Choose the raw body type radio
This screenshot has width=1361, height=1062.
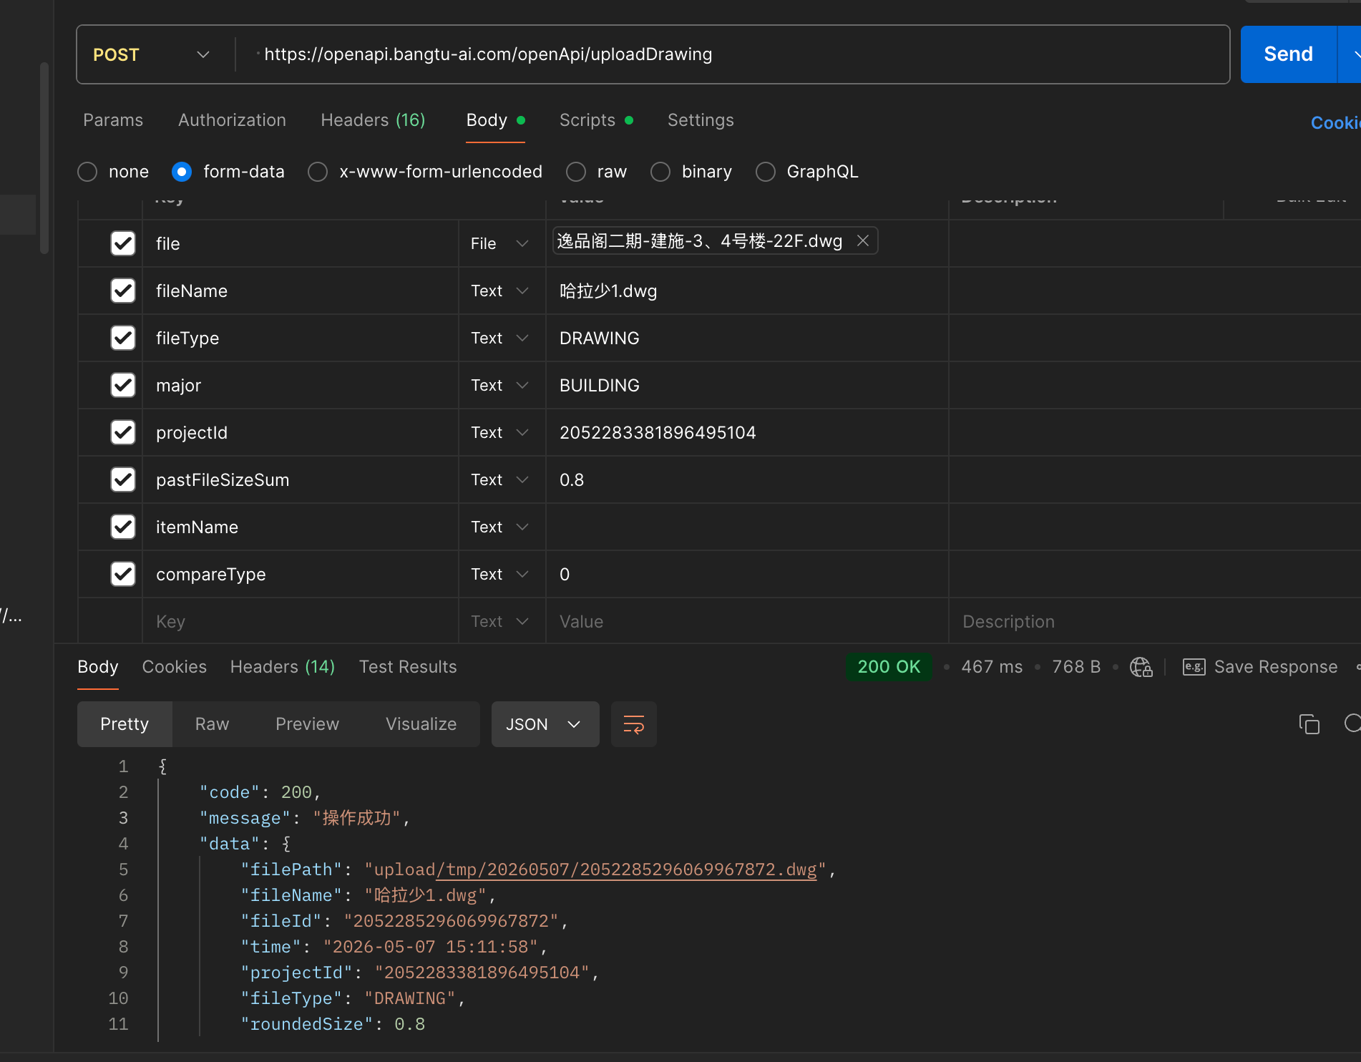576,172
